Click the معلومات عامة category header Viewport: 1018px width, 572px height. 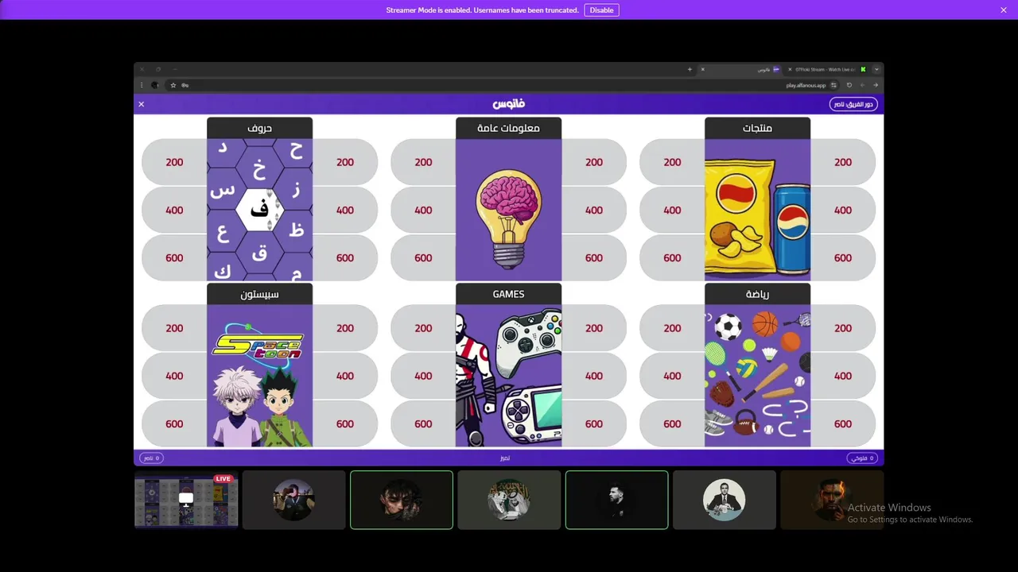(508, 128)
